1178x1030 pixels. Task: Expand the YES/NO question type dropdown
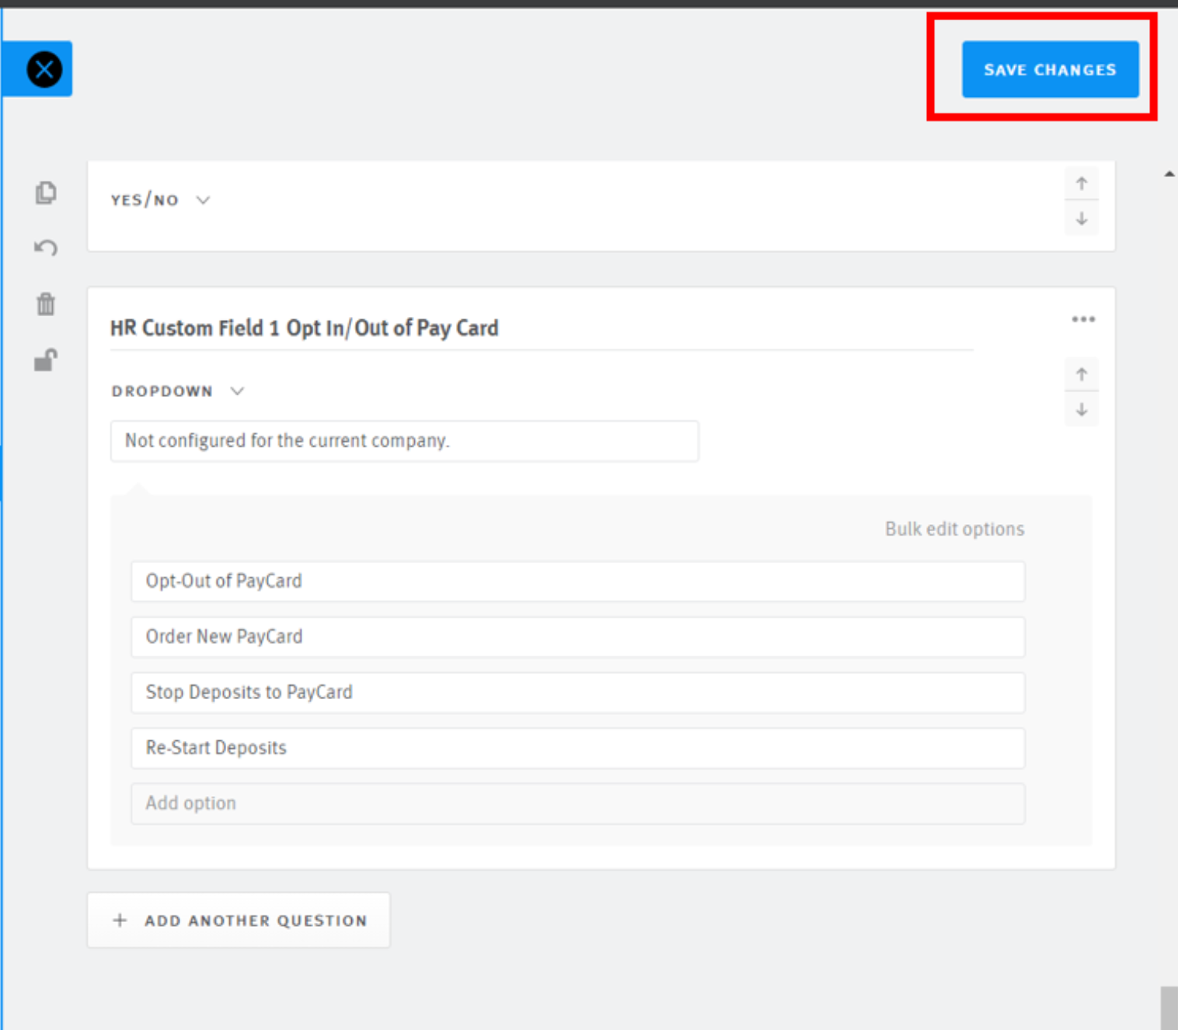pyautogui.click(x=160, y=200)
